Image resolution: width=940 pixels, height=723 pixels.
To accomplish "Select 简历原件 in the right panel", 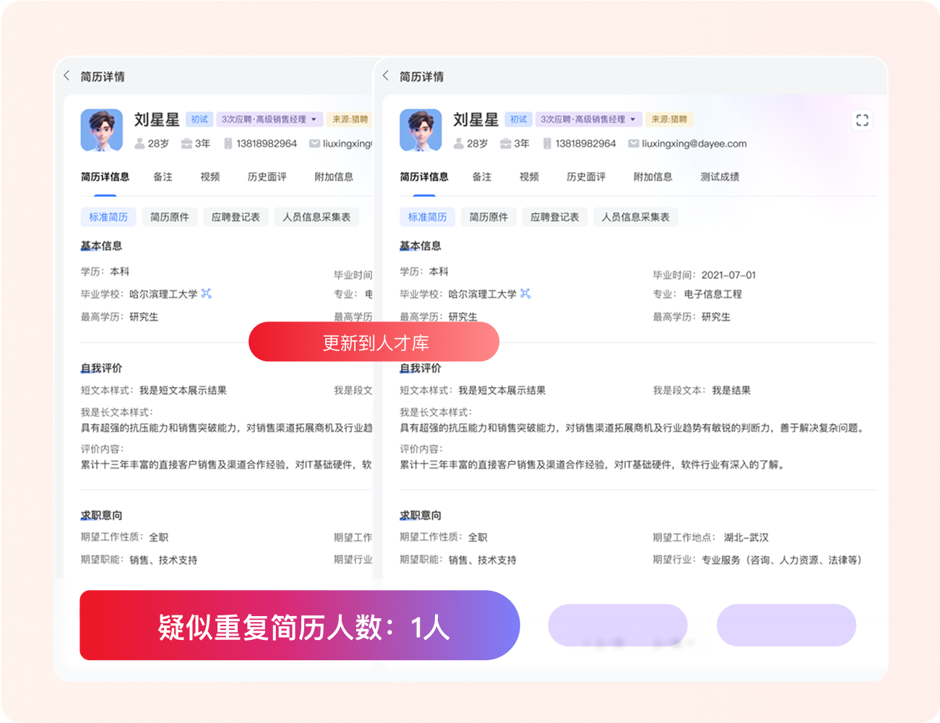I will pos(488,217).
